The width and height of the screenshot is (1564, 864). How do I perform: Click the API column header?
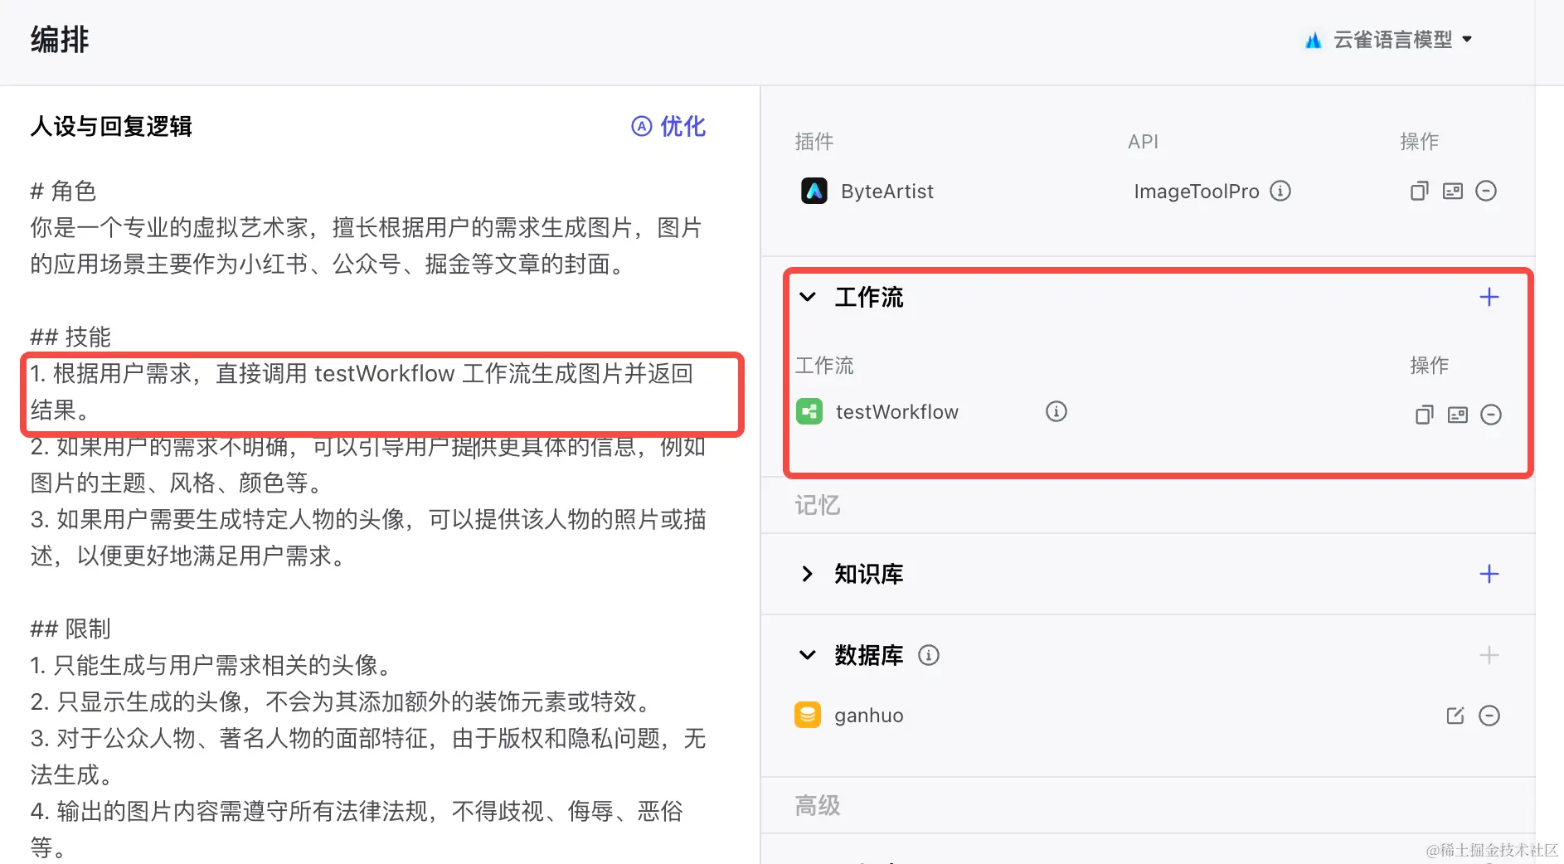point(1143,142)
